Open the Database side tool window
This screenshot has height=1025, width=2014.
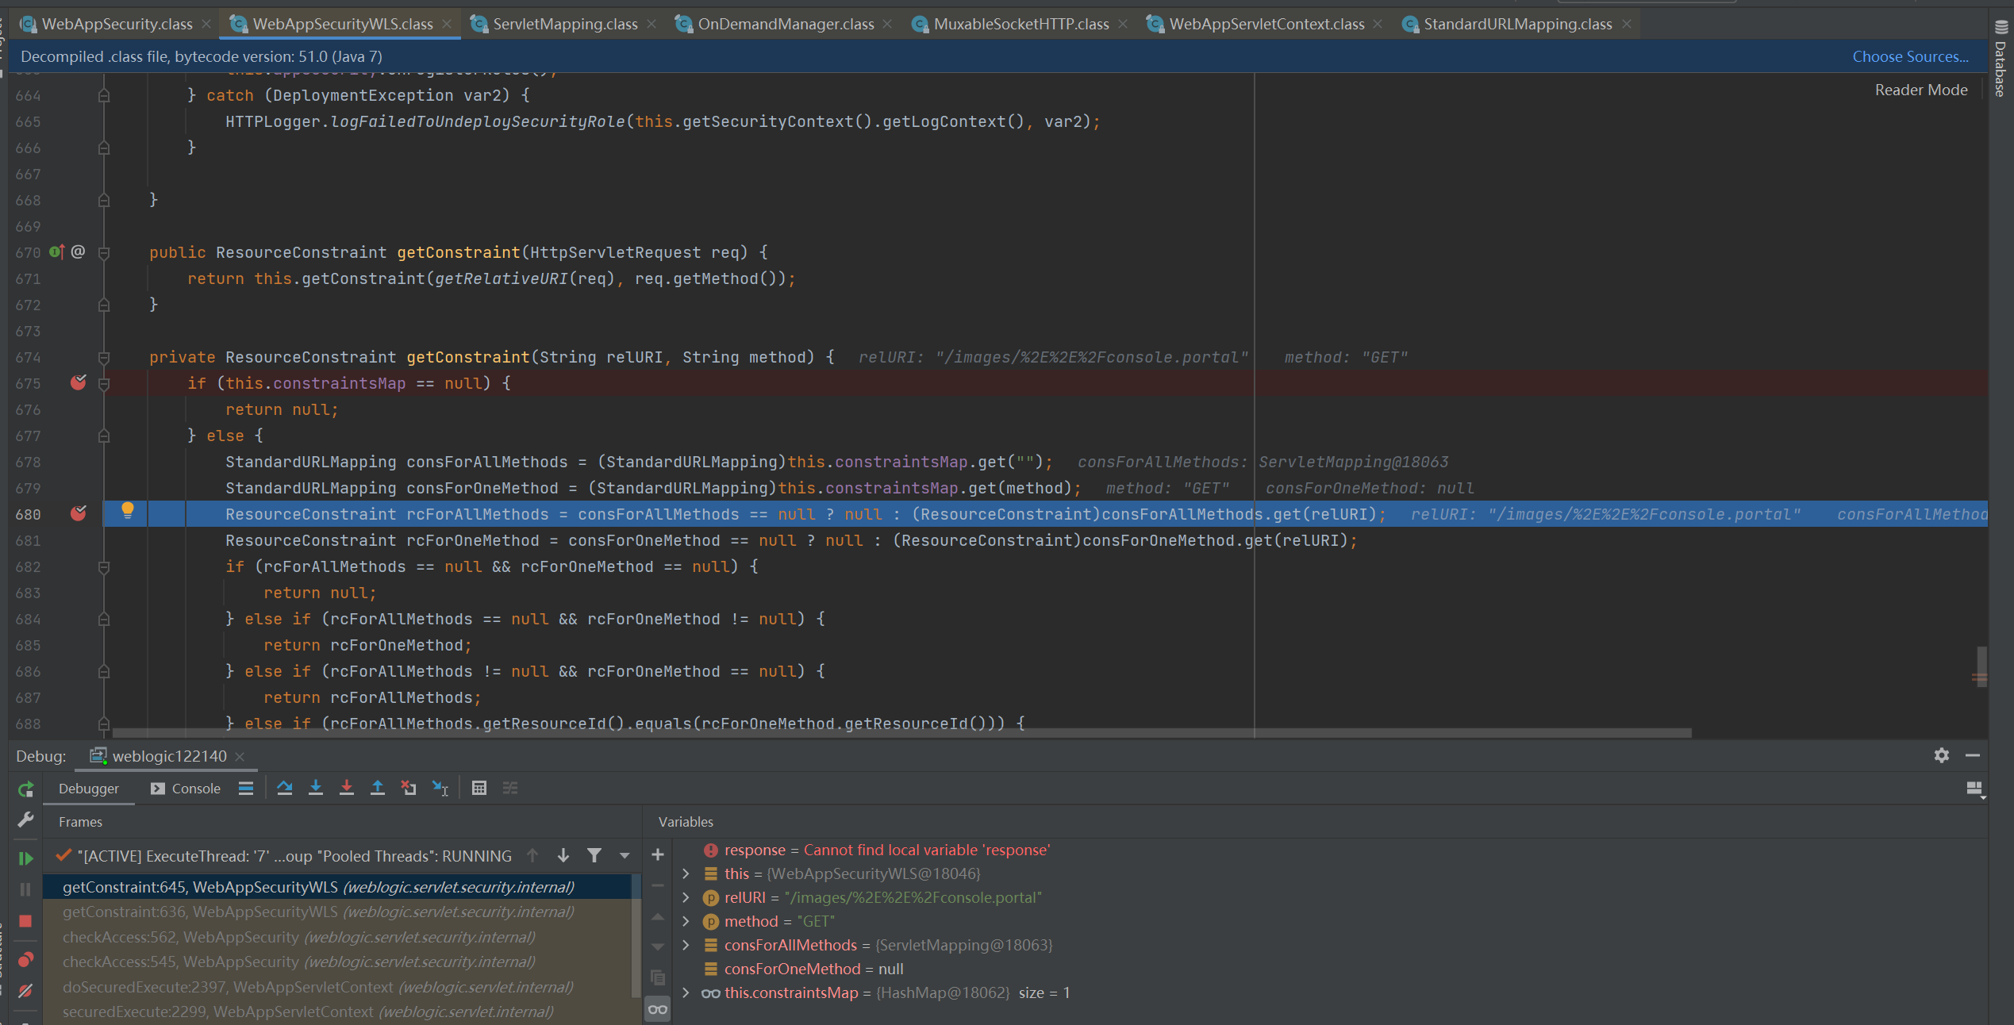(x=2001, y=60)
